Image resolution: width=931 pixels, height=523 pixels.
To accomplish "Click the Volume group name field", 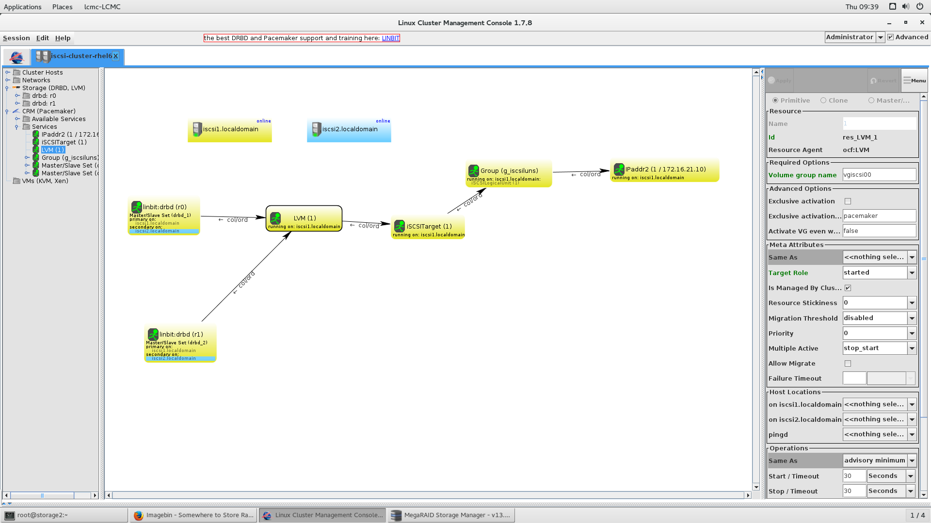I will coord(880,175).
